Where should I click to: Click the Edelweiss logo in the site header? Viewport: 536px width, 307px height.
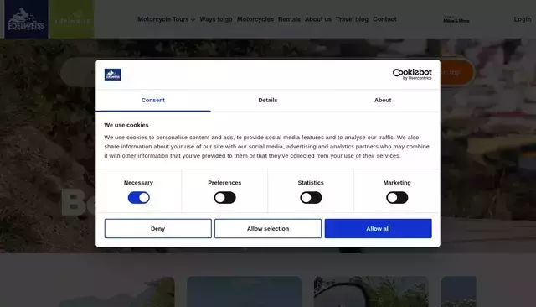point(26,19)
